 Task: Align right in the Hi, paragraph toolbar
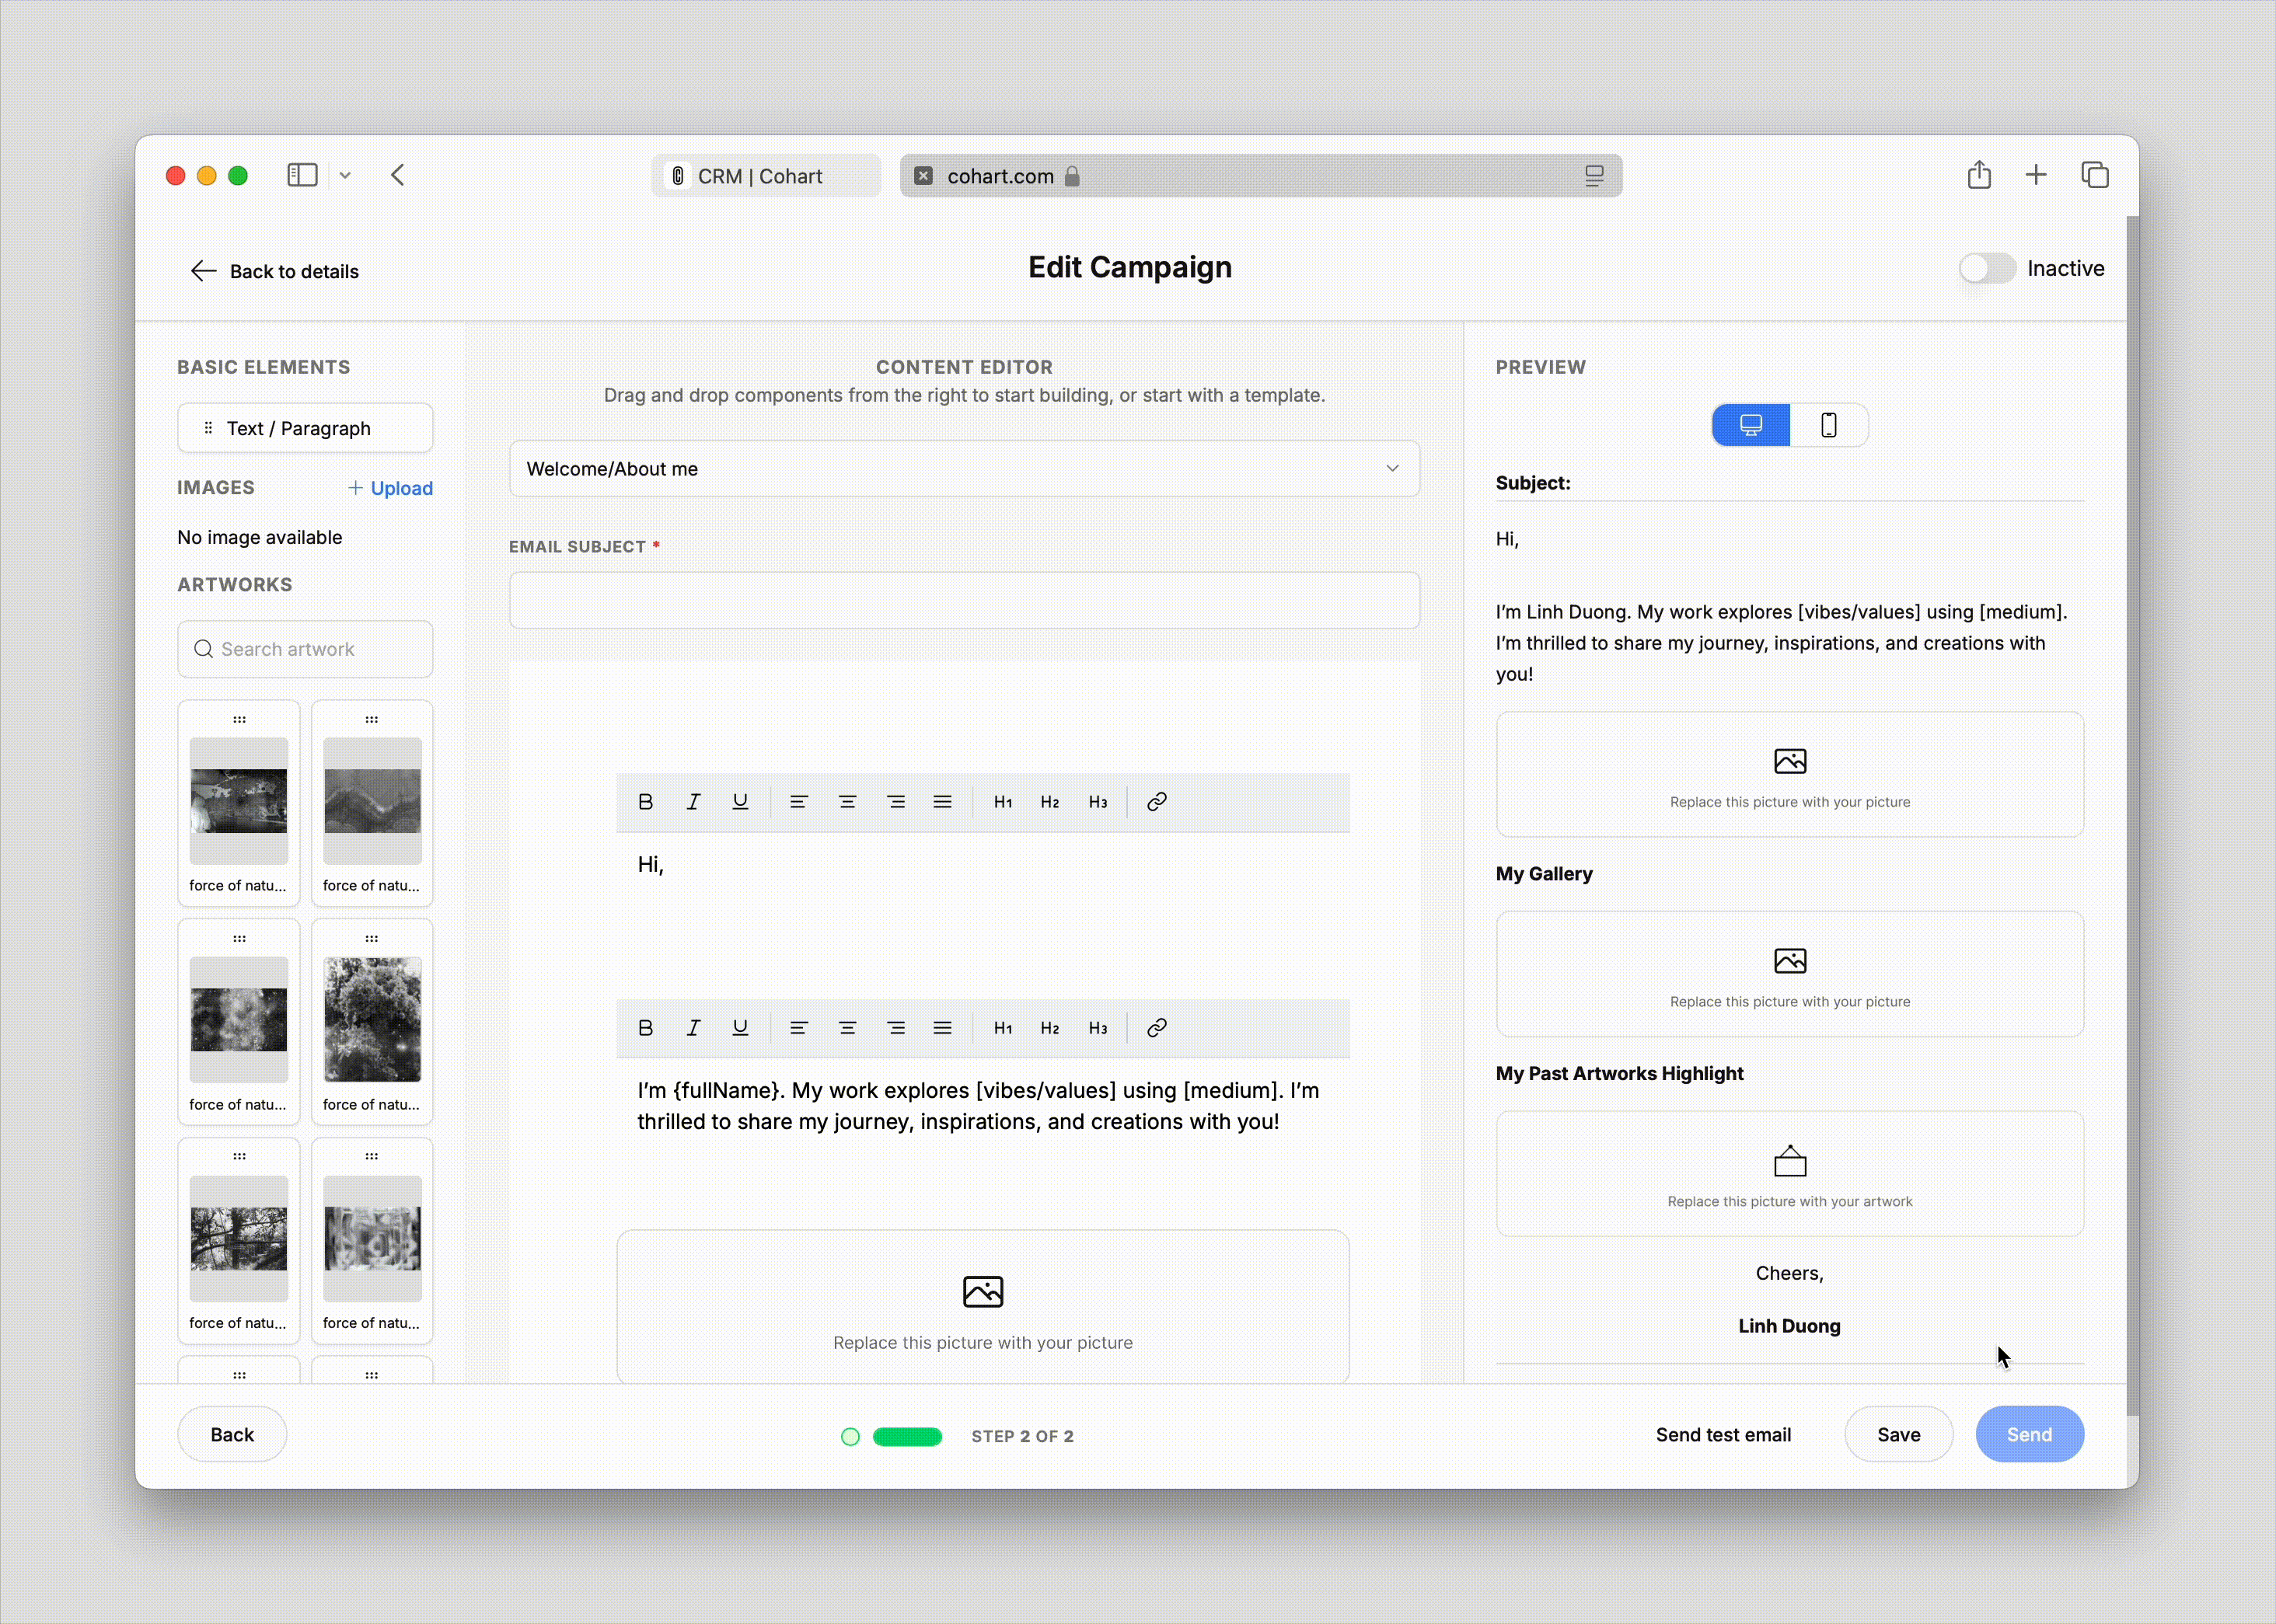point(895,802)
